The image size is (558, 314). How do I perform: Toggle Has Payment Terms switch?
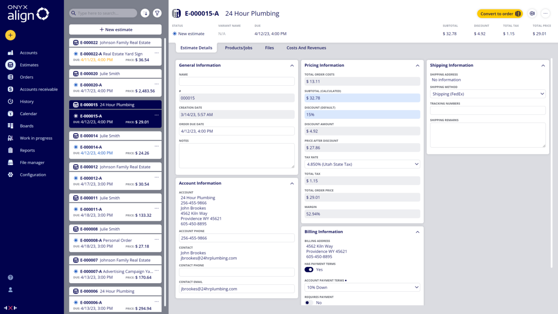point(309,270)
